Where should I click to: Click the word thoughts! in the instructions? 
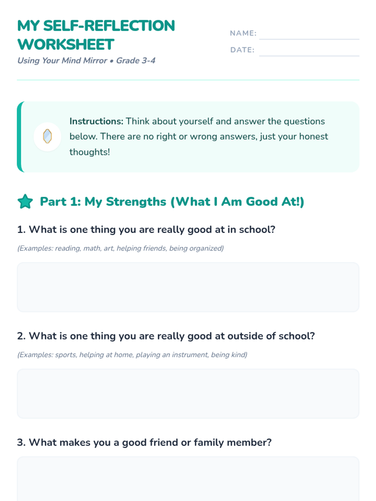[90, 152]
